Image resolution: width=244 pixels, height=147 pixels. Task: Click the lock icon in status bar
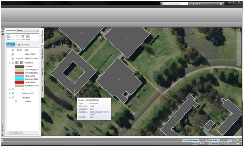pos(231,140)
